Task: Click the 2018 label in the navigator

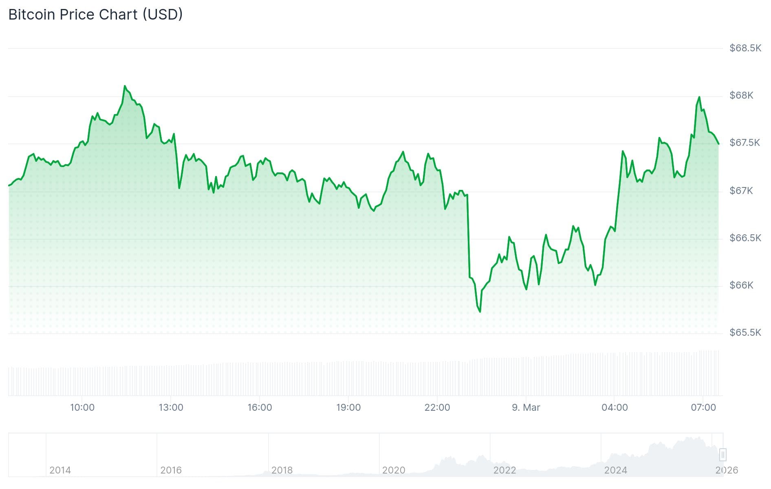Action: 282,470
